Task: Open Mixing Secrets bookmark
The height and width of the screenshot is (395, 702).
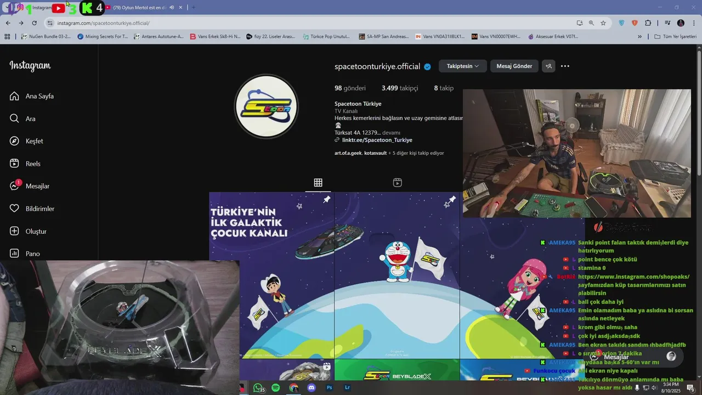Action: (103, 37)
